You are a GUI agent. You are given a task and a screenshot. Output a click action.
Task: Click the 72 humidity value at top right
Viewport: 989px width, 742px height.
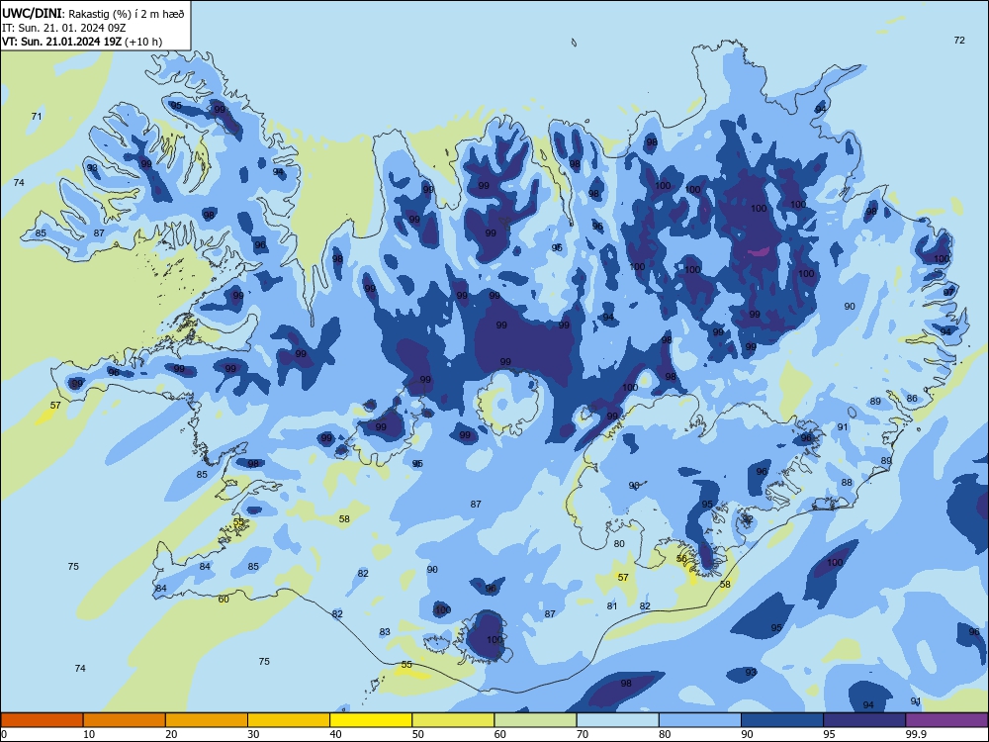click(x=959, y=41)
